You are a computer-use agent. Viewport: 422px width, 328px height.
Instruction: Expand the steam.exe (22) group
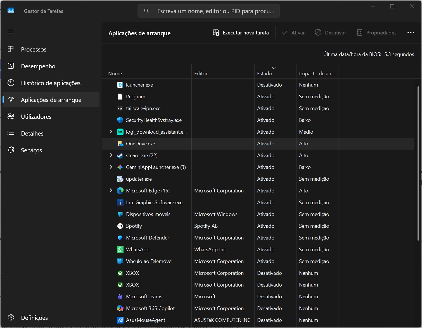[x=111, y=155]
